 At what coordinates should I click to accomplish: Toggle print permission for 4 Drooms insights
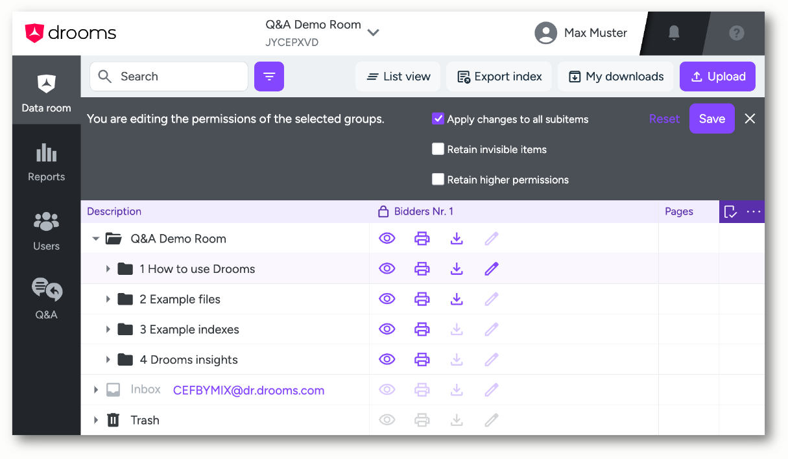click(422, 359)
